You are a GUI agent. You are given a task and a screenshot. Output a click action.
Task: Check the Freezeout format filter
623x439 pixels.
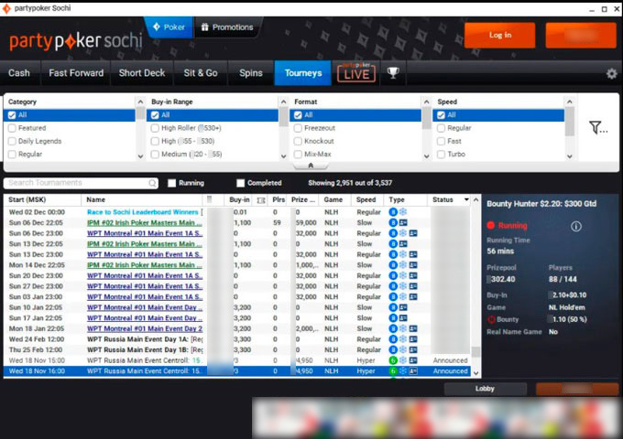tap(298, 129)
